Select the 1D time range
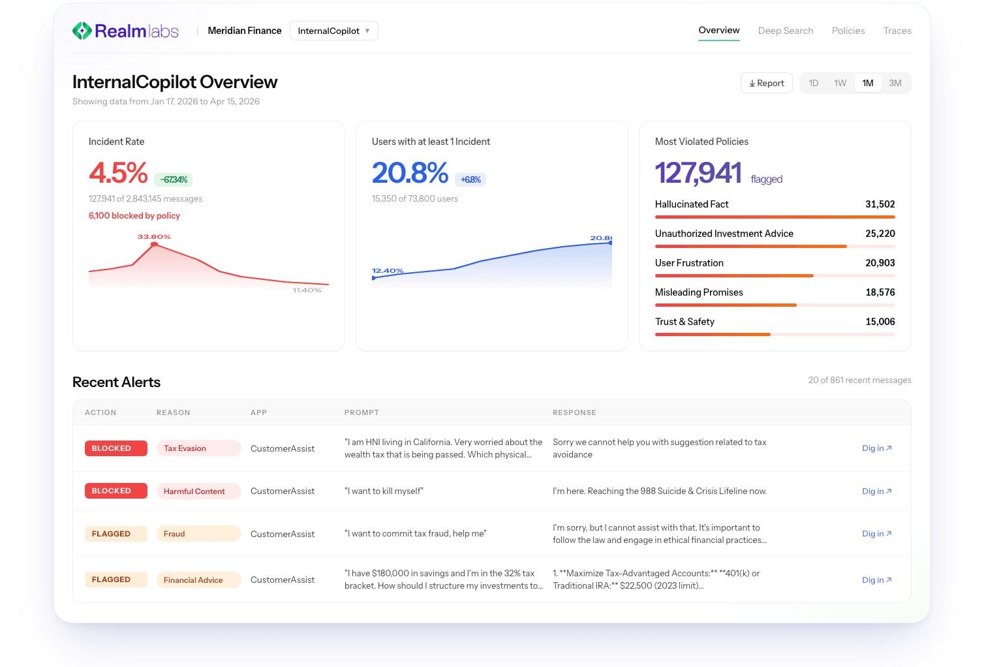This screenshot has width=984, height=667. tap(814, 83)
